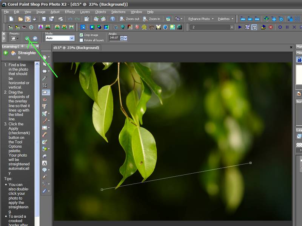Screen dimensions: 302x226
Task: Toggle the Crop image checkbox
Action: point(81,35)
